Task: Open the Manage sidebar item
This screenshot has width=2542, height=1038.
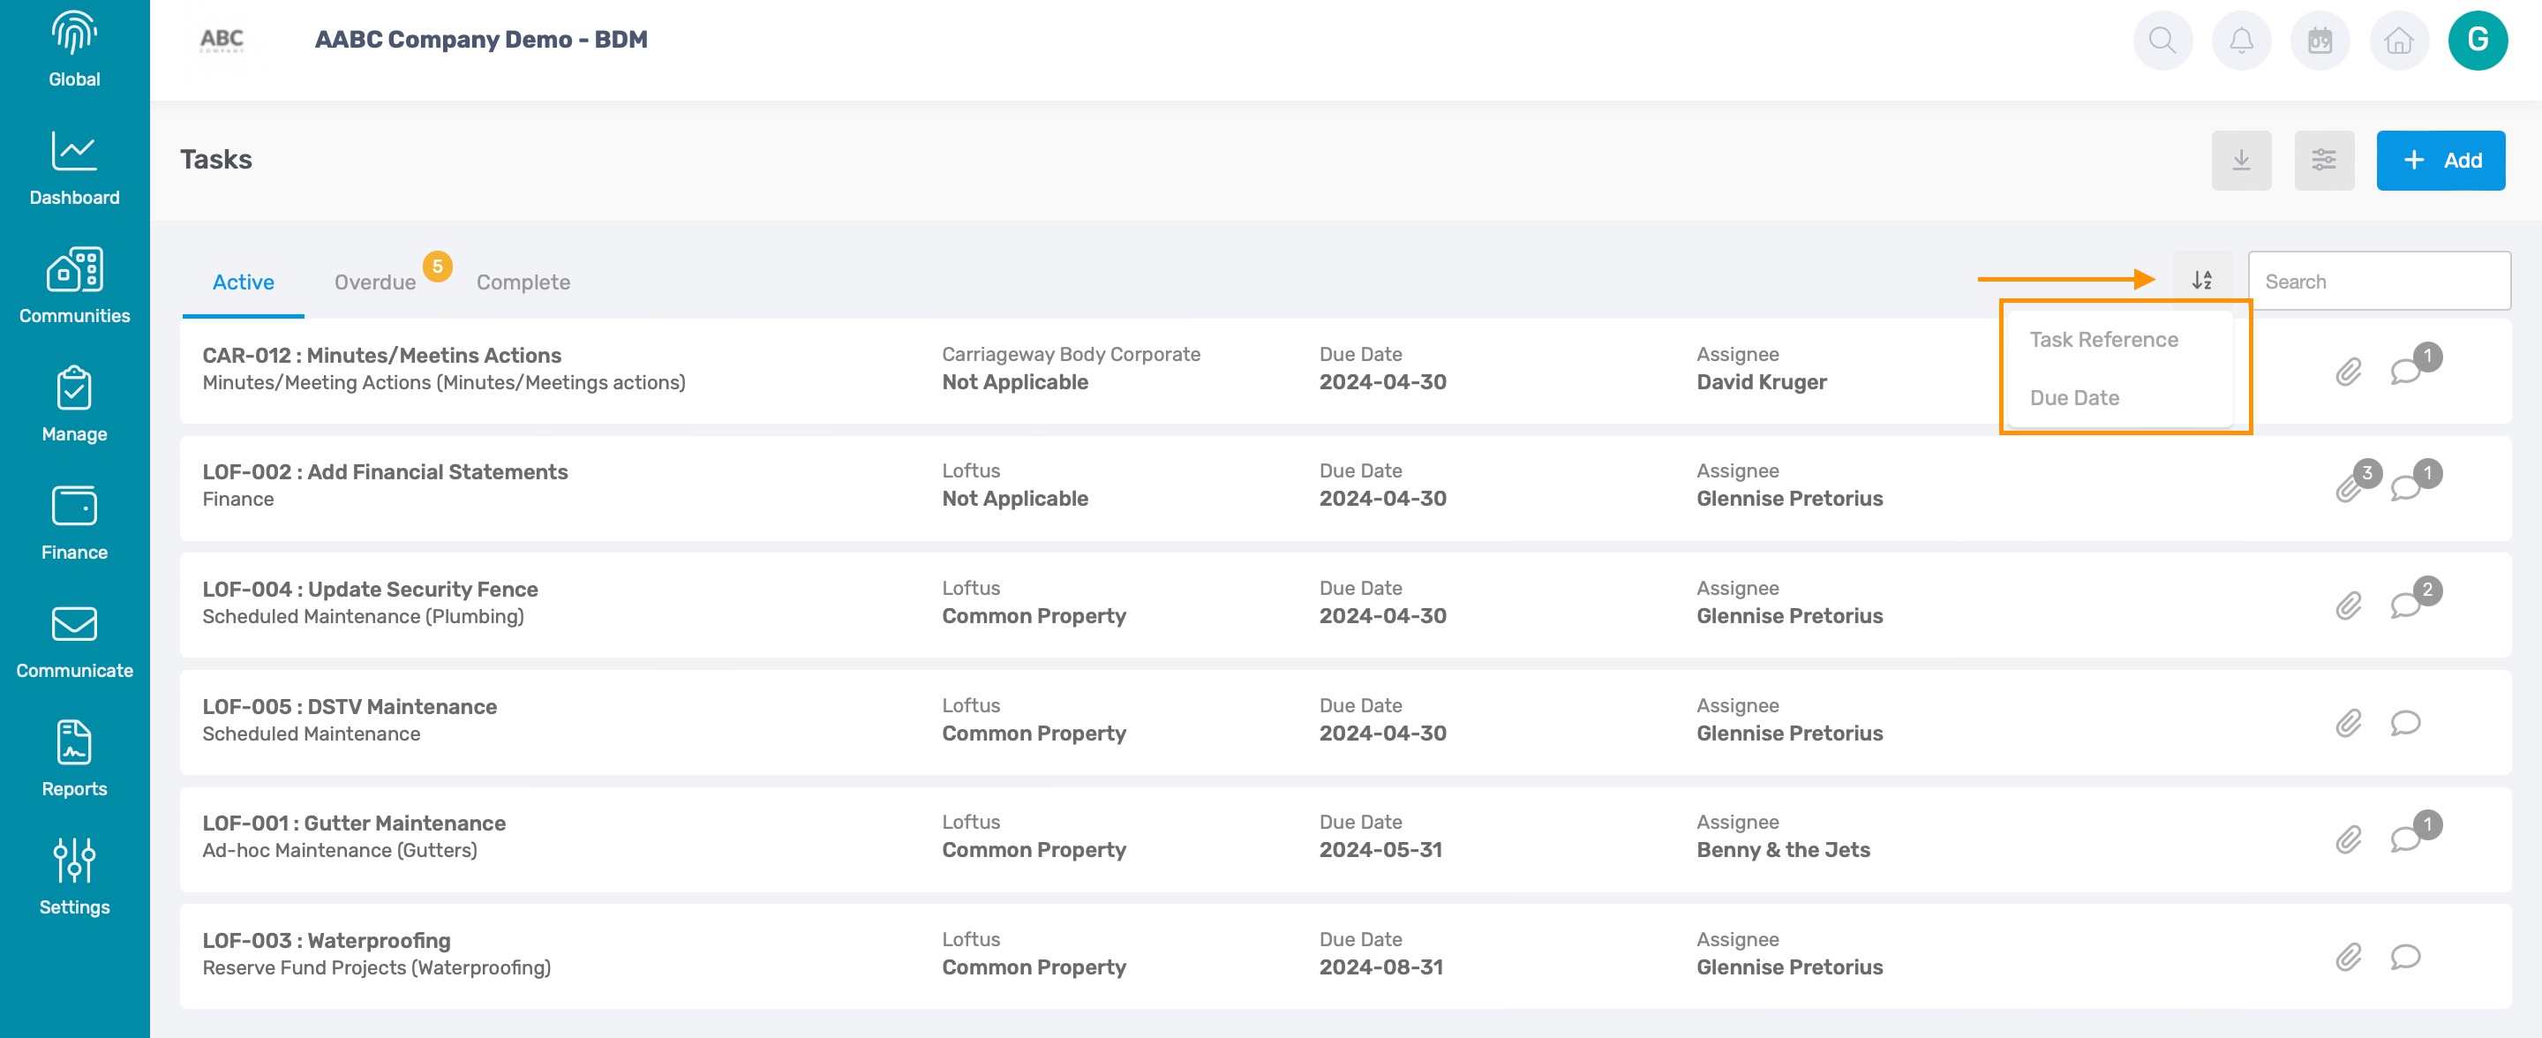Action: coord(74,404)
